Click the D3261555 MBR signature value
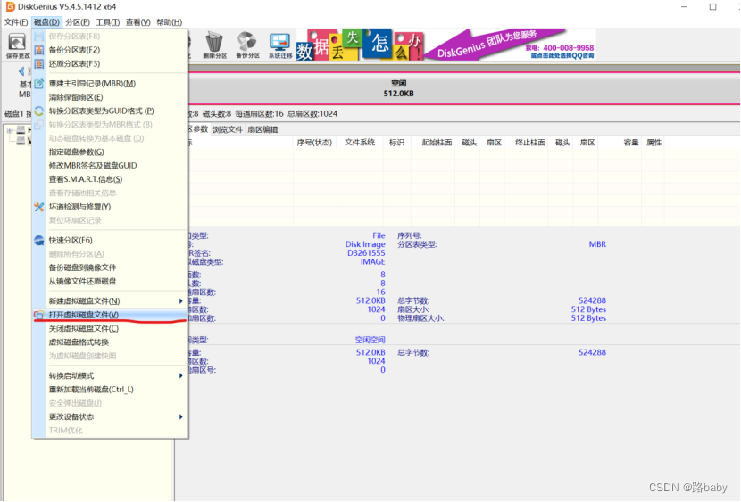 point(366,253)
